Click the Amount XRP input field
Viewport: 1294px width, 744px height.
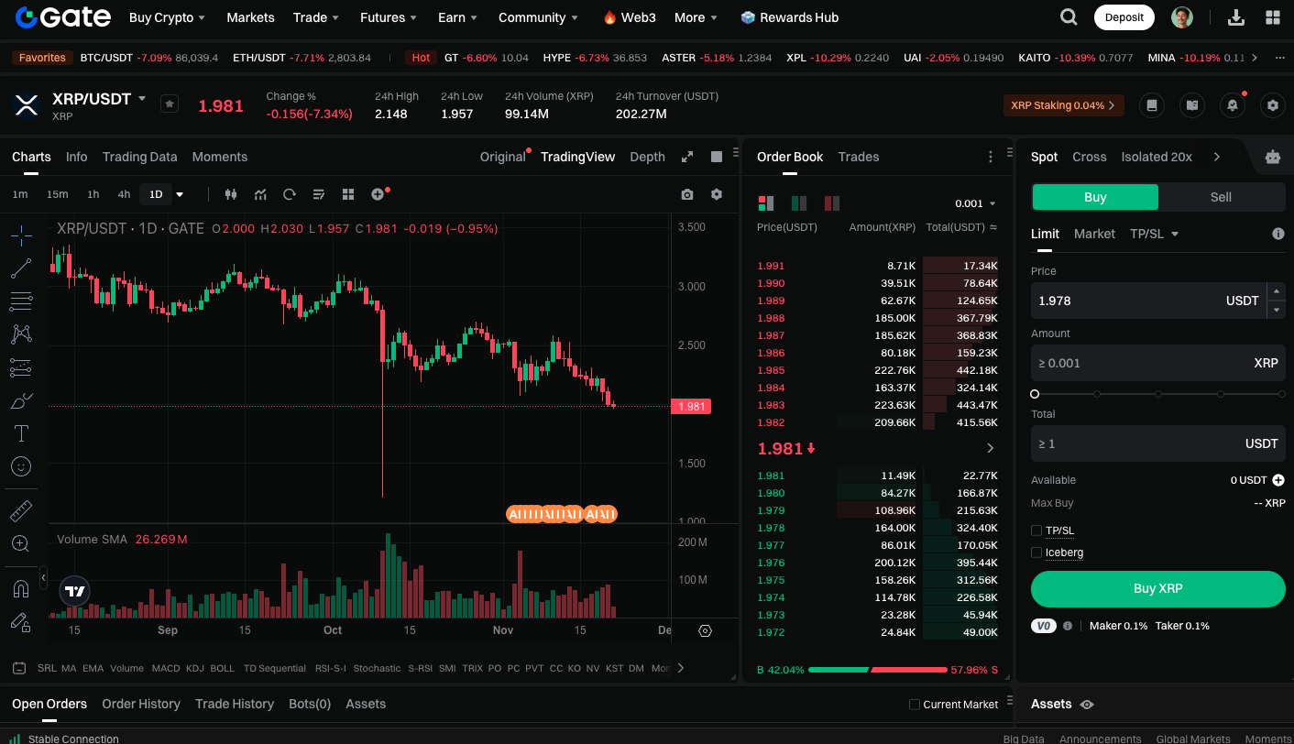1158,363
